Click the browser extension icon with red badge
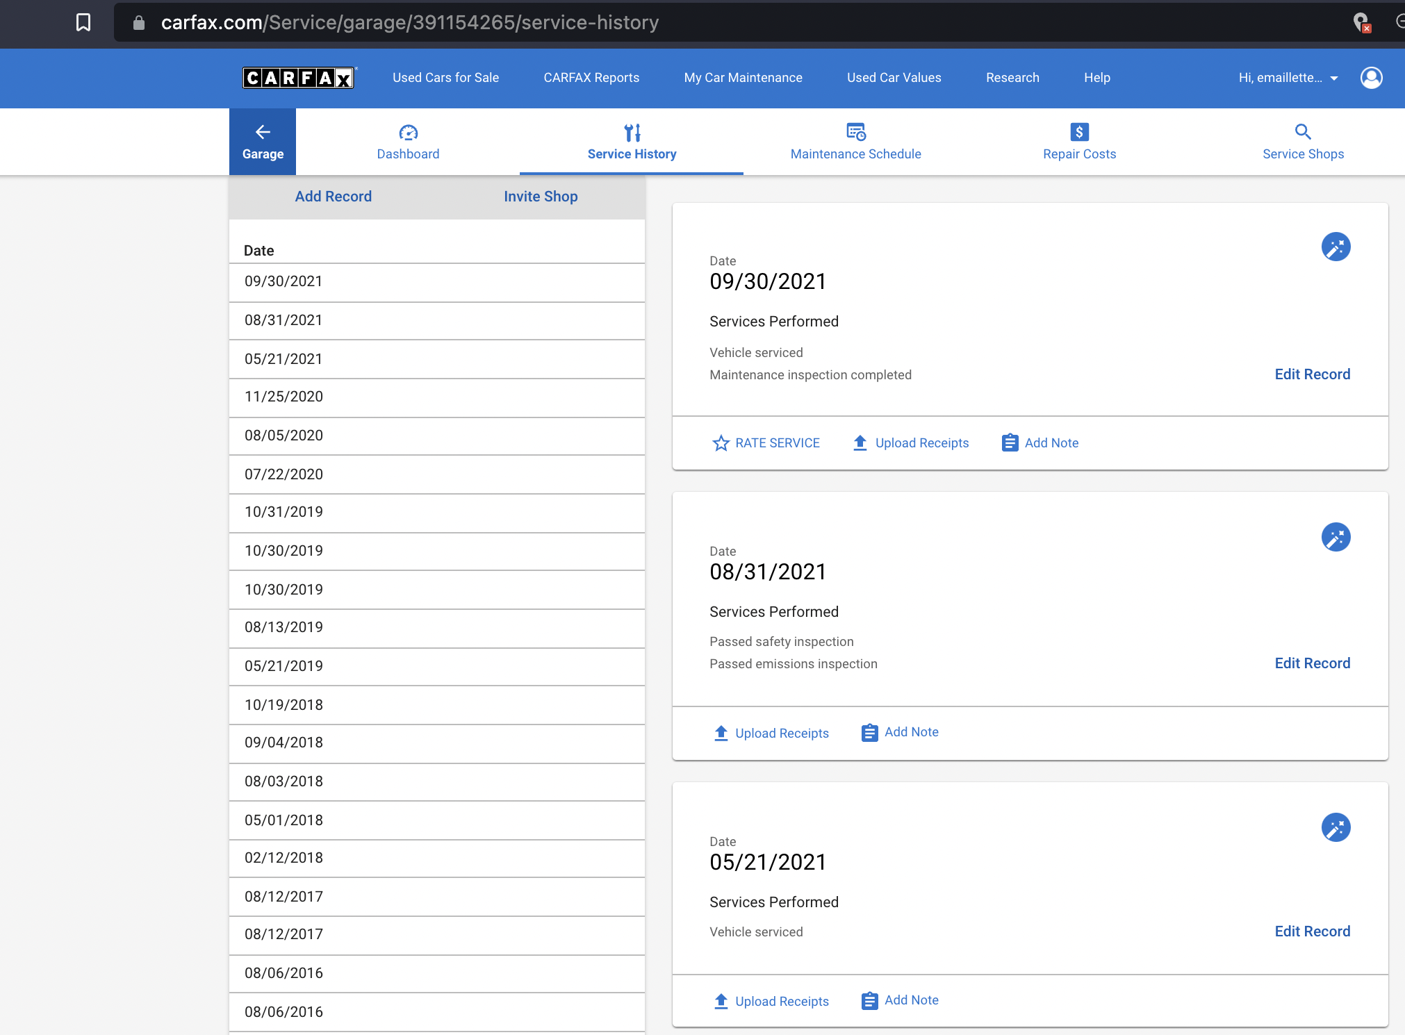Viewport: 1405px width, 1035px height. pos(1362,23)
